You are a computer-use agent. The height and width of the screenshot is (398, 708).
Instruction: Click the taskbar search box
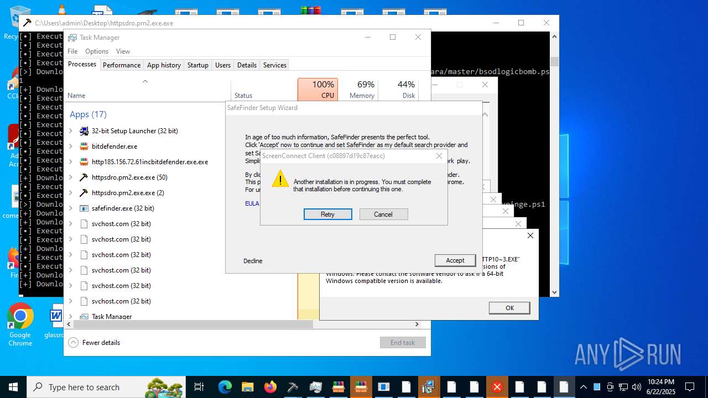105,387
